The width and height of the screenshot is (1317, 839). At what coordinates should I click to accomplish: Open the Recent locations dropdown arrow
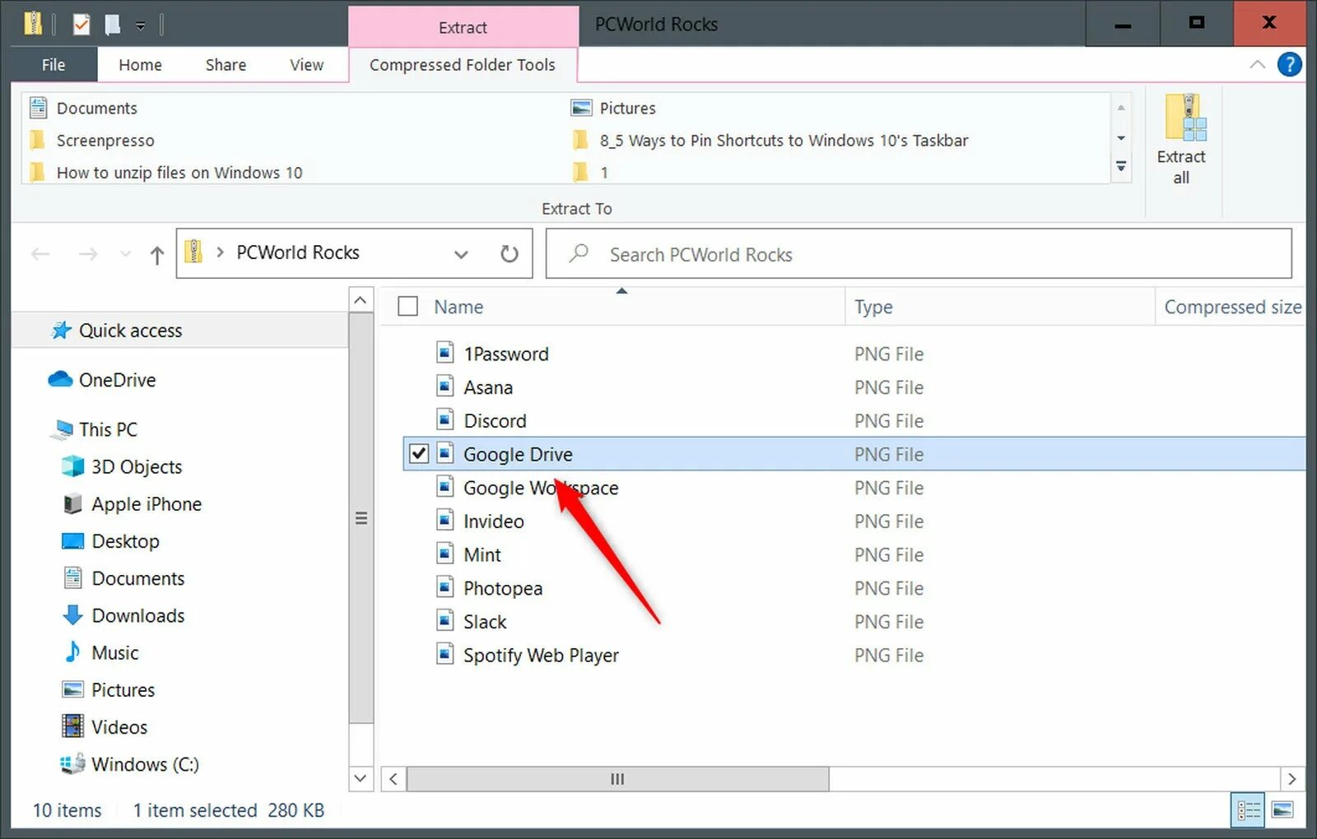(x=125, y=254)
